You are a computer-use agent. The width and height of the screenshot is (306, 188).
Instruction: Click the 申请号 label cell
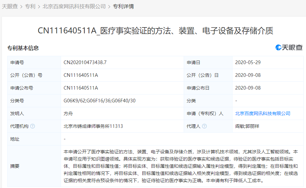34,62
